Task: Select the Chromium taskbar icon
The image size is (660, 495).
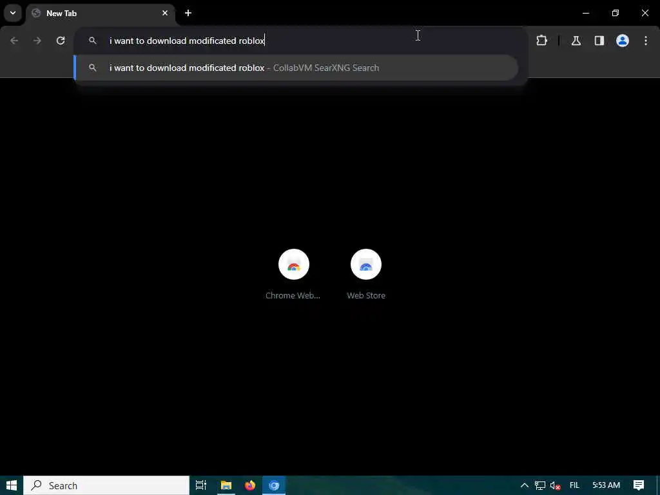Action: point(274,485)
